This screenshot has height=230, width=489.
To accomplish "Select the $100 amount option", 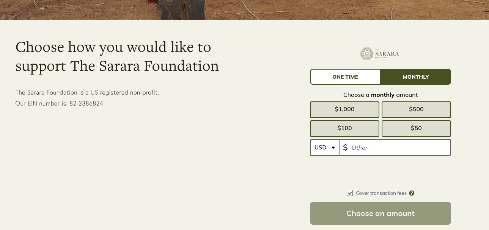I will (x=344, y=128).
